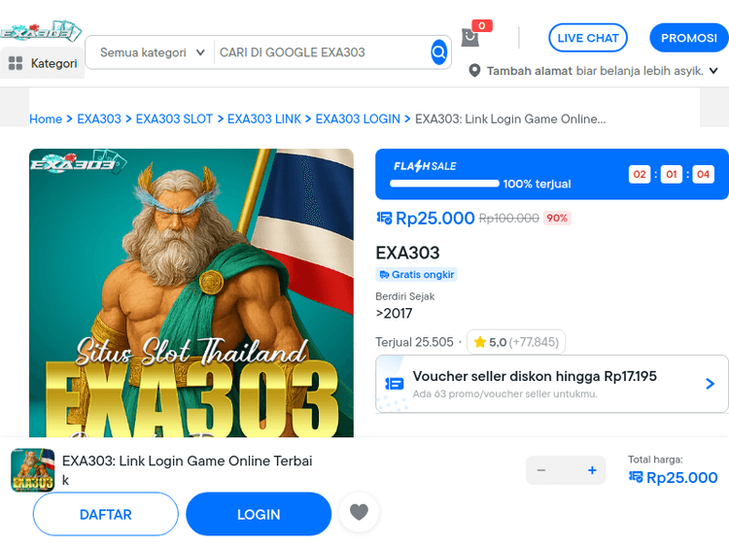Expand the Tambah alamat address chevron
Screen dimensions: 729x547
click(x=713, y=71)
